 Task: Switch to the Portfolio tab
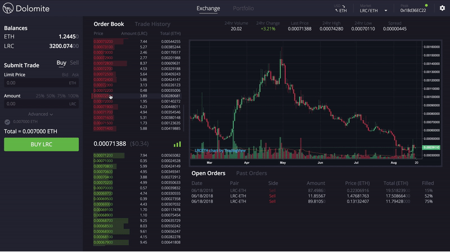(243, 8)
